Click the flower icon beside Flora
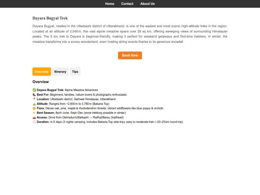This screenshot has height=195, width=260. click(x=34, y=108)
